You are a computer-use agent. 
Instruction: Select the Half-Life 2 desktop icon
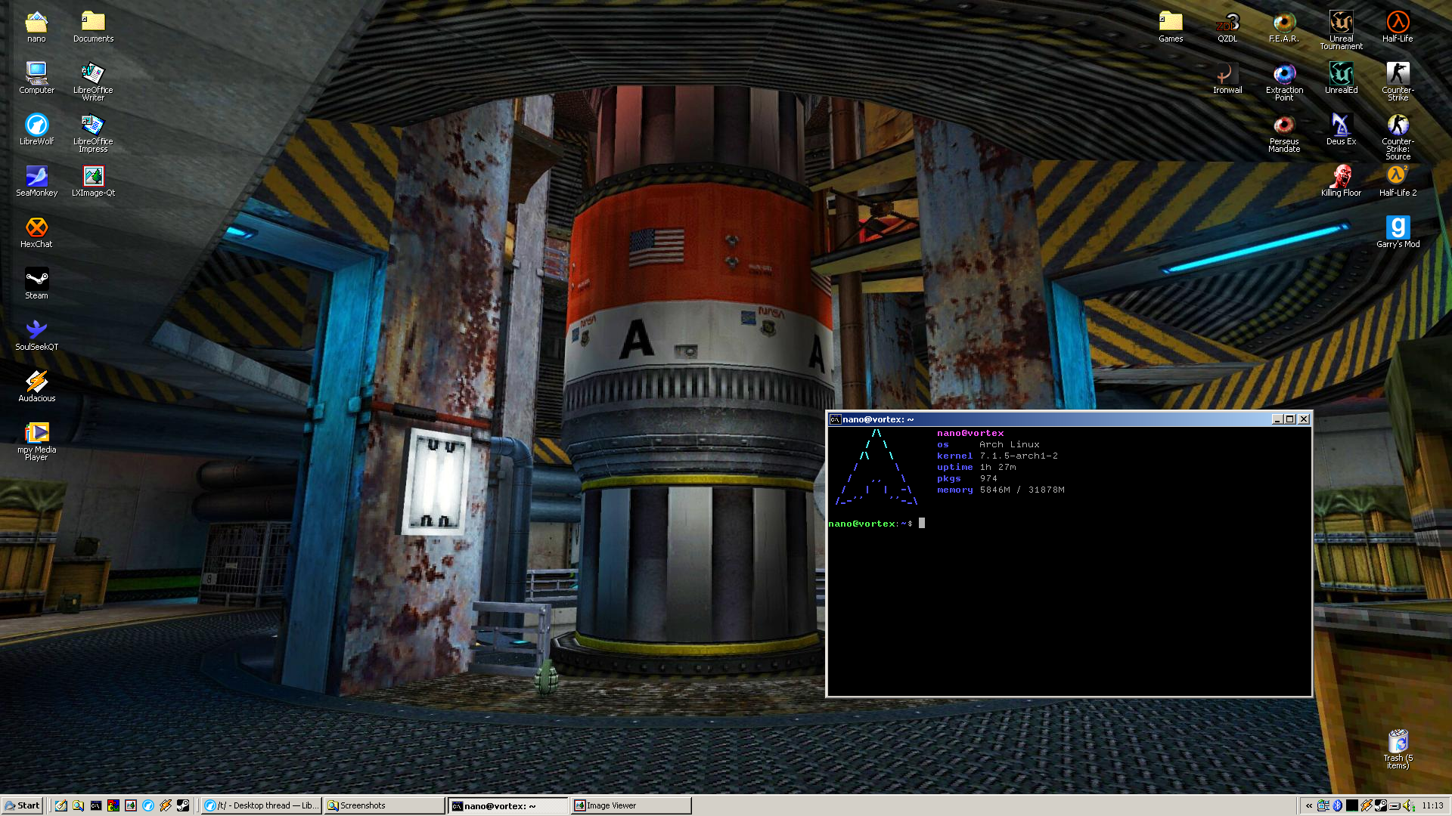pyautogui.click(x=1398, y=181)
